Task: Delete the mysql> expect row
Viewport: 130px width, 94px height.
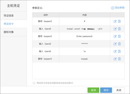Action: (x=119, y=59)
